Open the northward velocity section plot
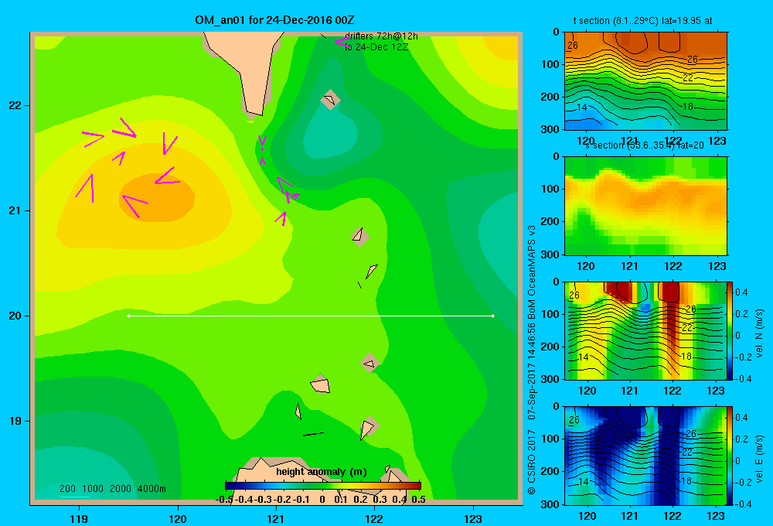 [x=645, y=330]
